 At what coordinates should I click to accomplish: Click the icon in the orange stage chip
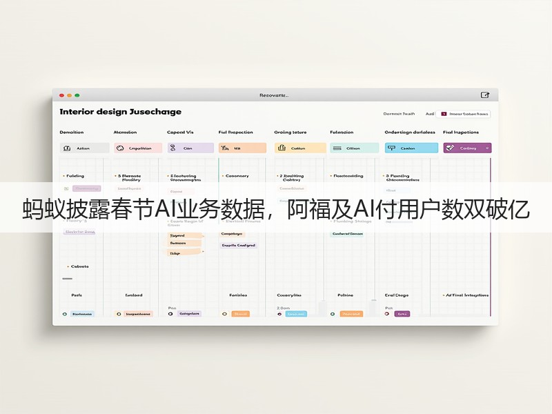[224, 148]
